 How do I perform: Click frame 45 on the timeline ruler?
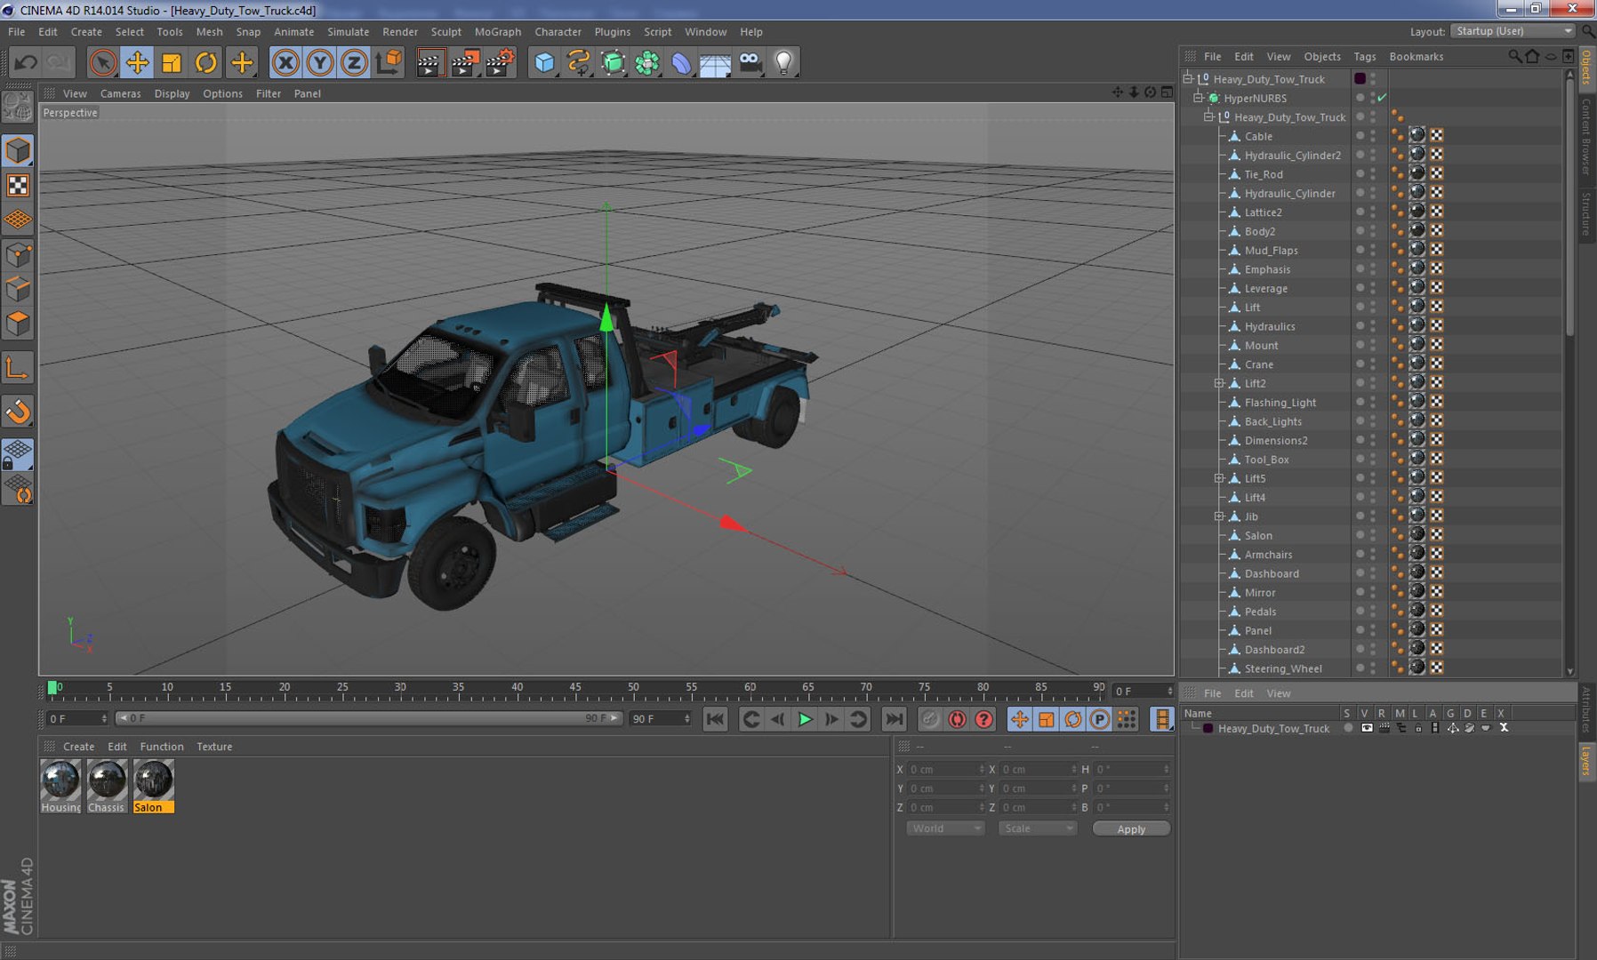[x=575, y=687]
